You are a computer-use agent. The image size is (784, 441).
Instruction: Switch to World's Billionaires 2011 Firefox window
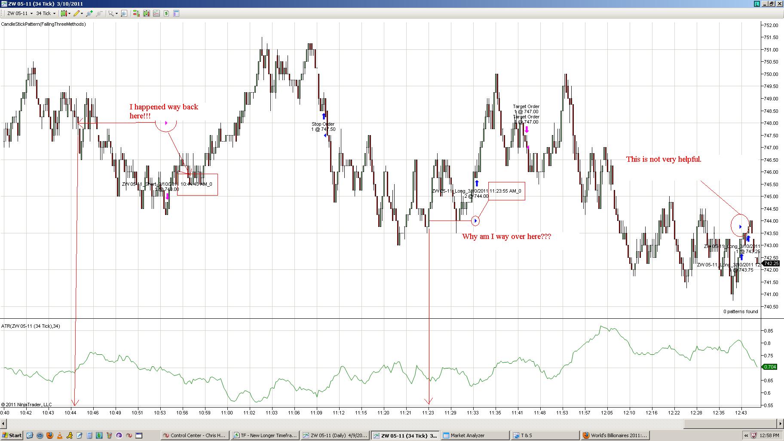[615, 435]
